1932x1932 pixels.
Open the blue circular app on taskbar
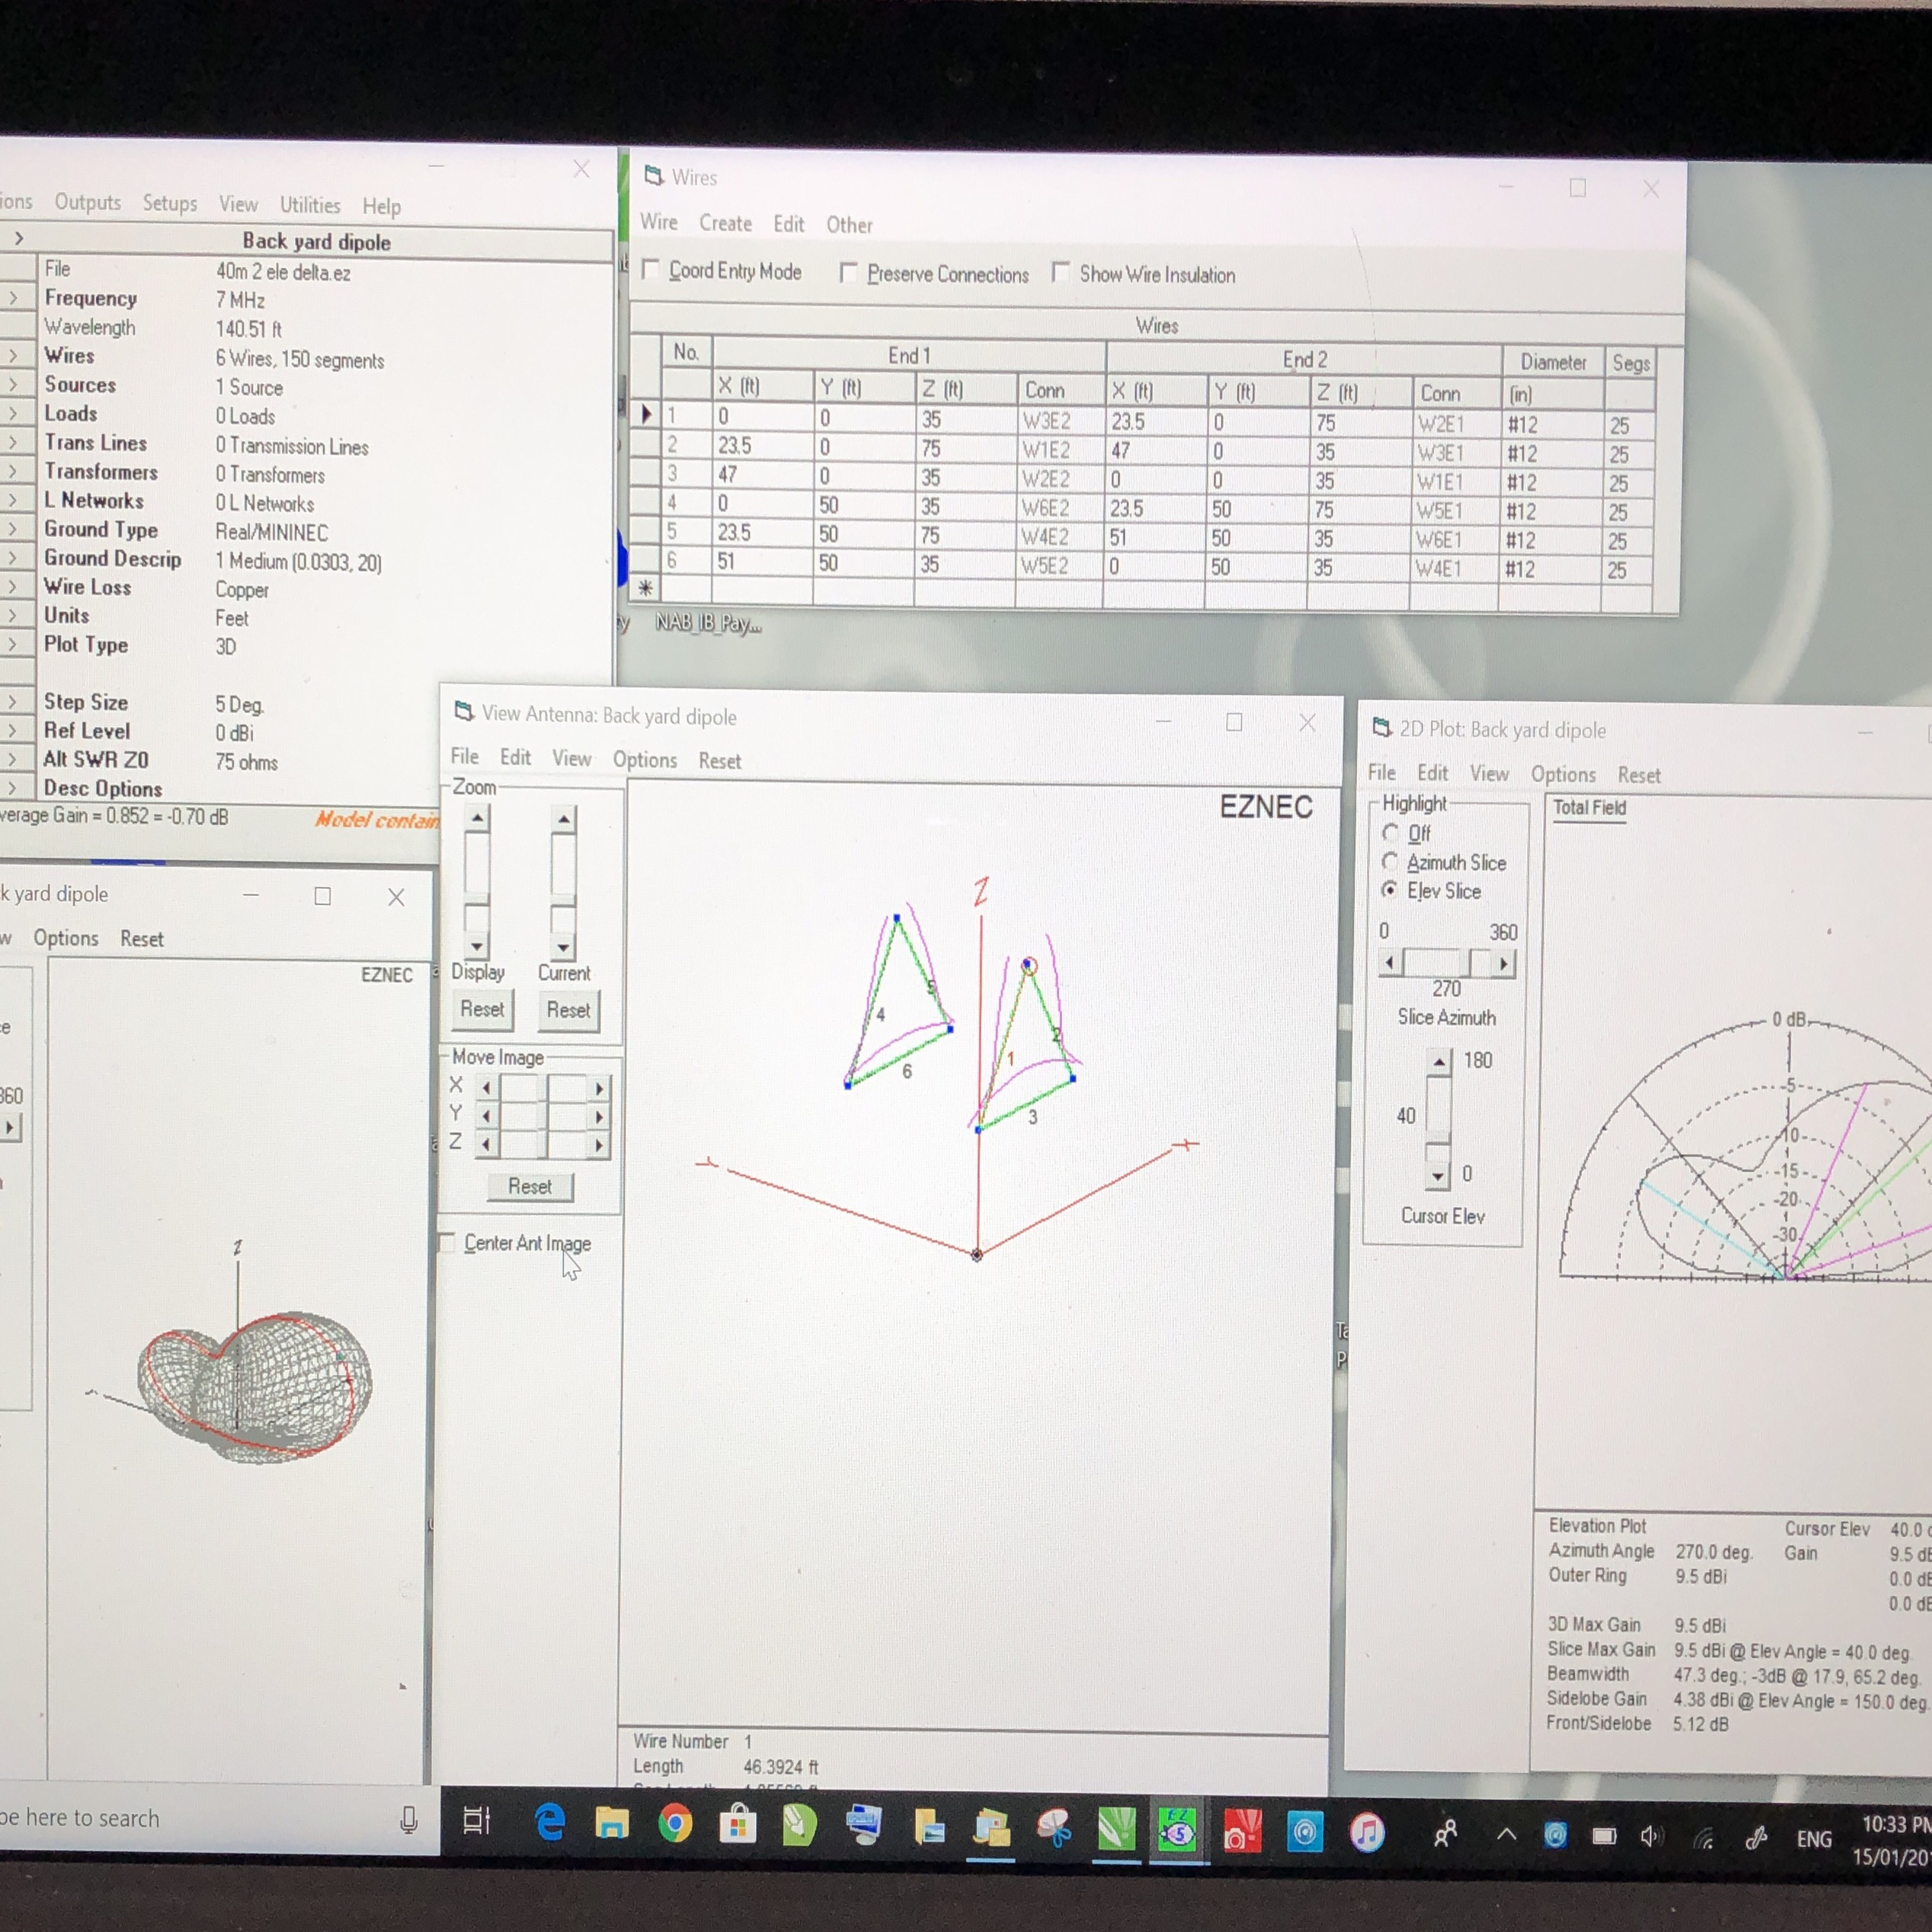(1304, 1832)
